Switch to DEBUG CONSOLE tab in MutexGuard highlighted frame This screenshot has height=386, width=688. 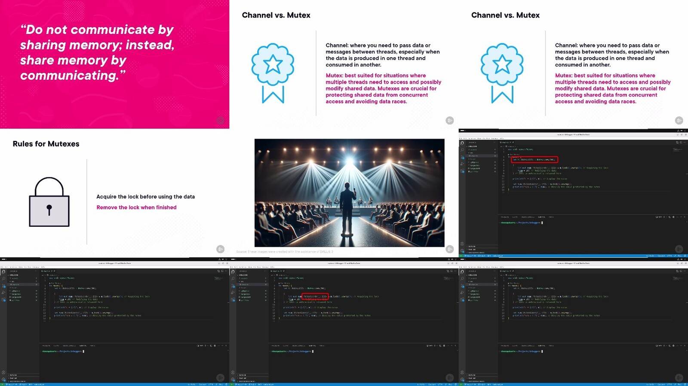(298, 346)
